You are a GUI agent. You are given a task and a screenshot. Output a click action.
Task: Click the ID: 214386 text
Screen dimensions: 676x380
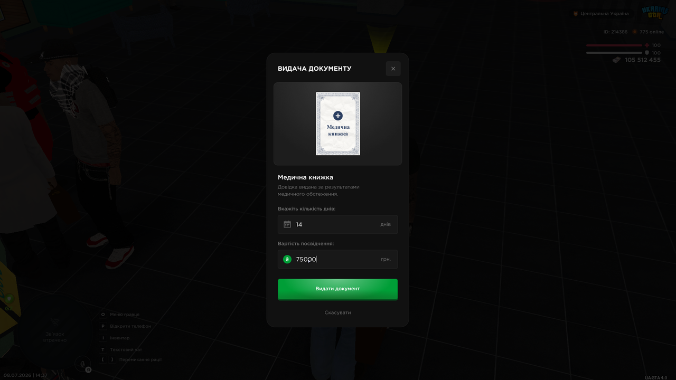point(615,32)
